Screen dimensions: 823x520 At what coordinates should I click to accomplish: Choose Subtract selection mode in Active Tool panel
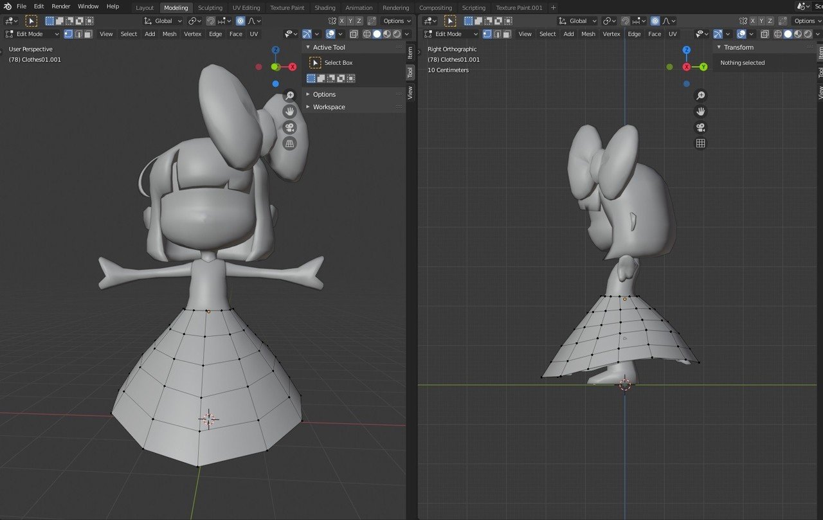(331, 78)
